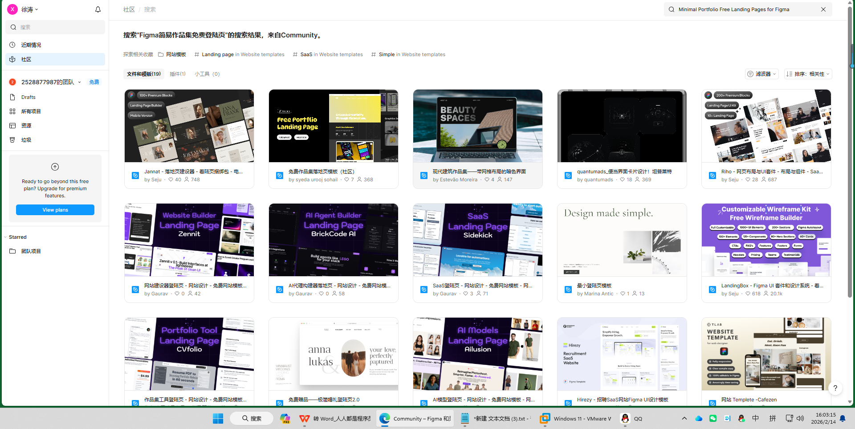Click the 免费 plan badge
The width and height of the screenshot is (855, 429).
[x=94, y=82]
